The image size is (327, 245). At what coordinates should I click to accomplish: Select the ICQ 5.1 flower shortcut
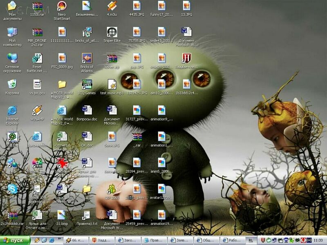pyautogui.click(x=12, y=137)
